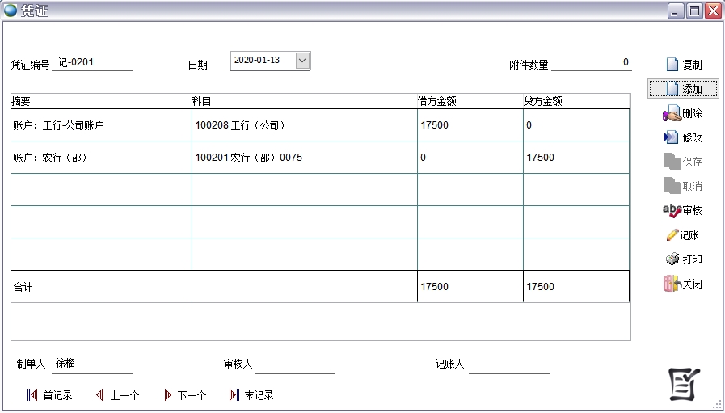Screen dimensions: 725x413
Task: Click the notes icon at bottom right
Action: coord(684,383)
